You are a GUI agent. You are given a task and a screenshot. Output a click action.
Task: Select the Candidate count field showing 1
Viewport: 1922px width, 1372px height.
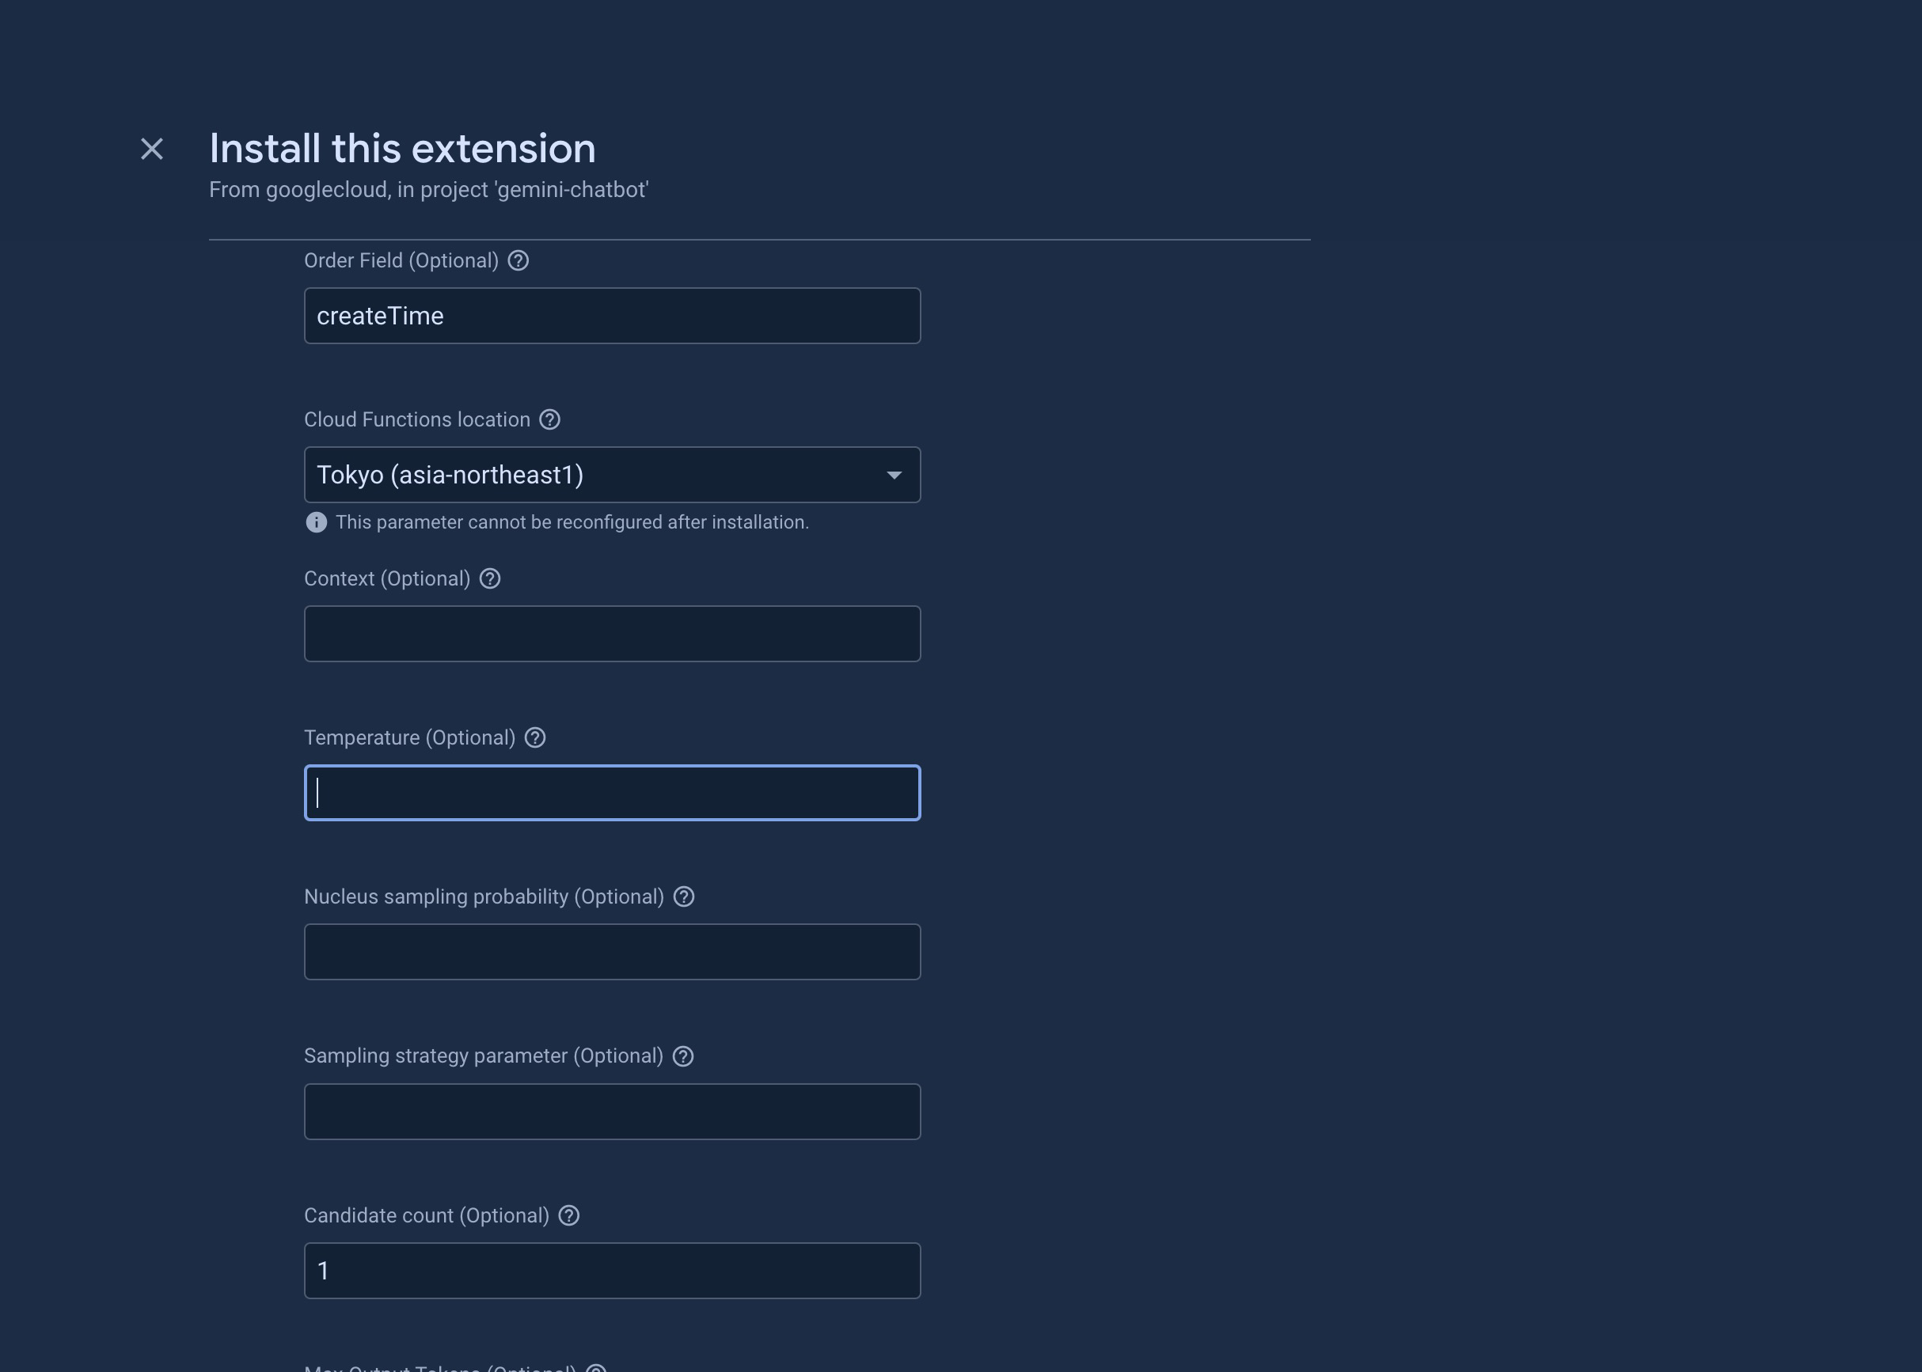(612, 1271)
